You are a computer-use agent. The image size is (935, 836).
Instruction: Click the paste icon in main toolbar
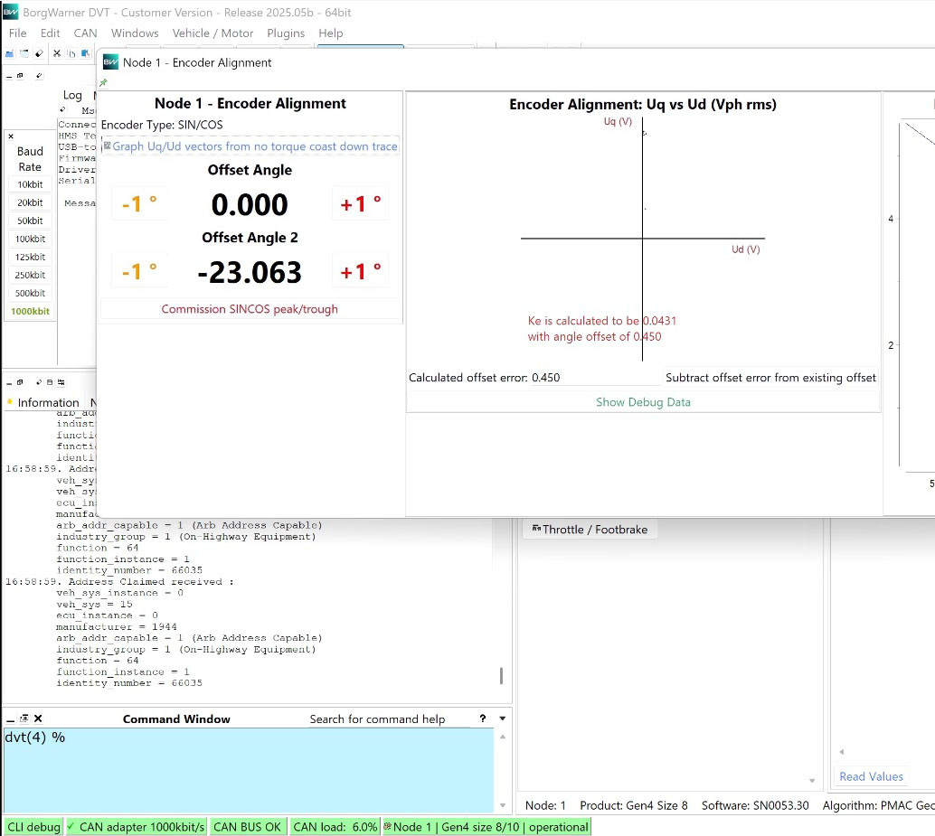pos(85,53)
